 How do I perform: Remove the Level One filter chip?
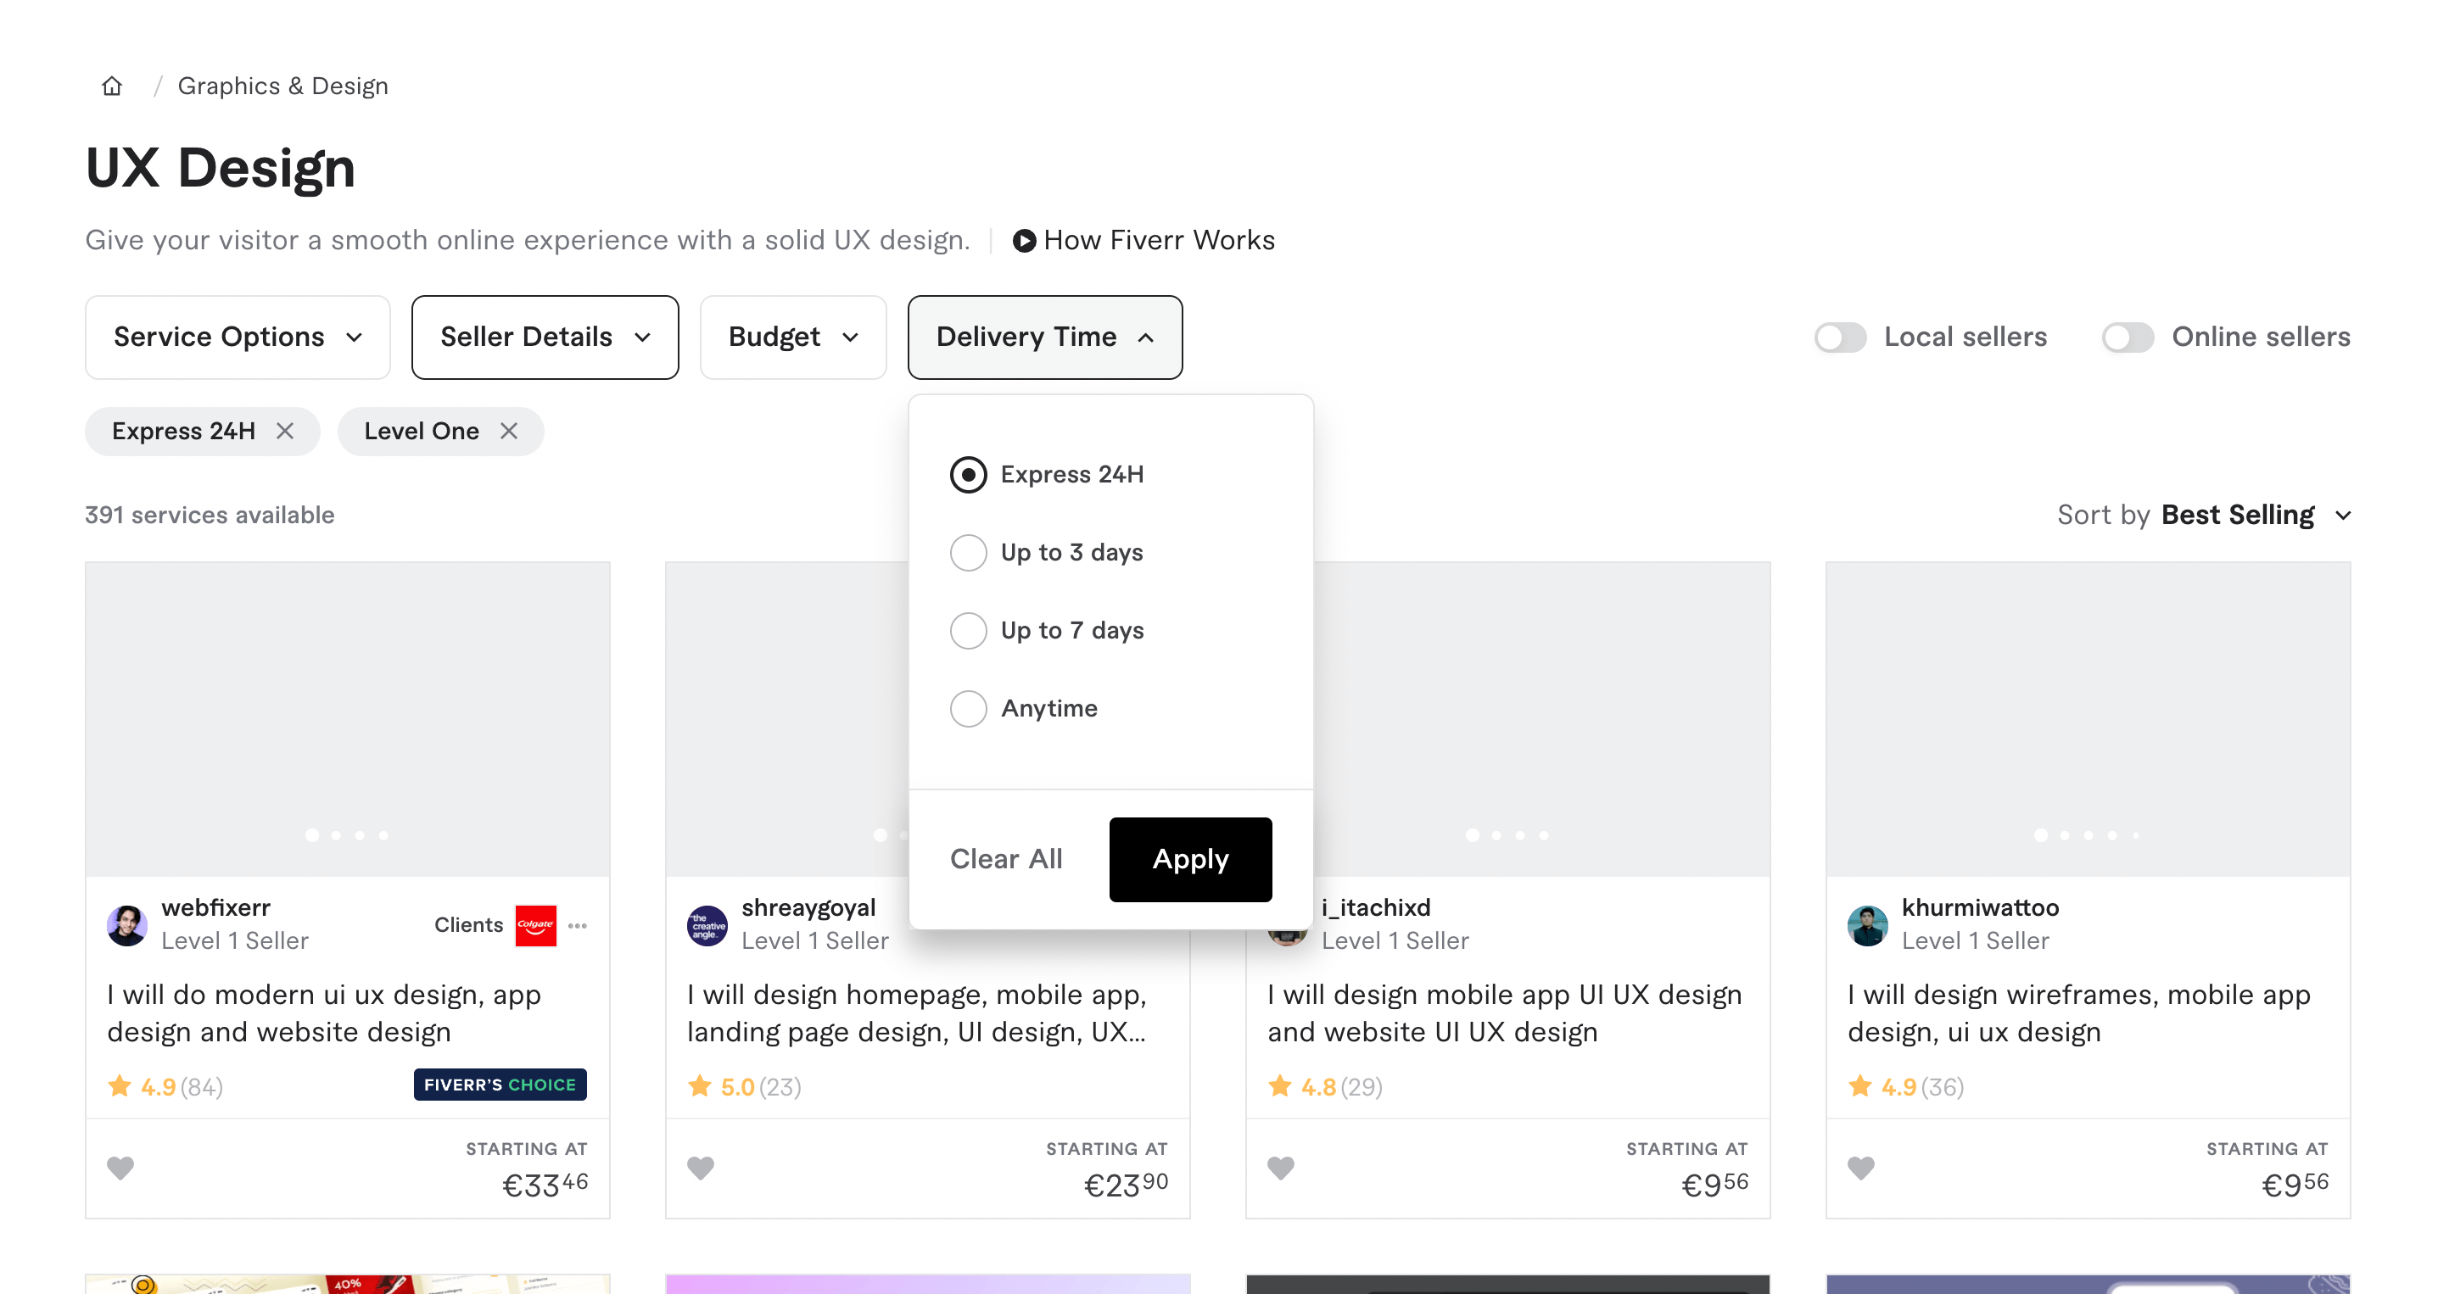(509, 432)
